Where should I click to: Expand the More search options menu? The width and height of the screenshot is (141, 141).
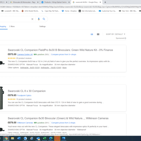pos(12,27)
